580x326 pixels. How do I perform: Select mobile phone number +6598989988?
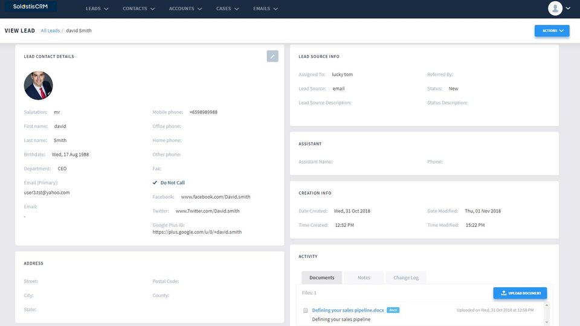coord(204,112)
